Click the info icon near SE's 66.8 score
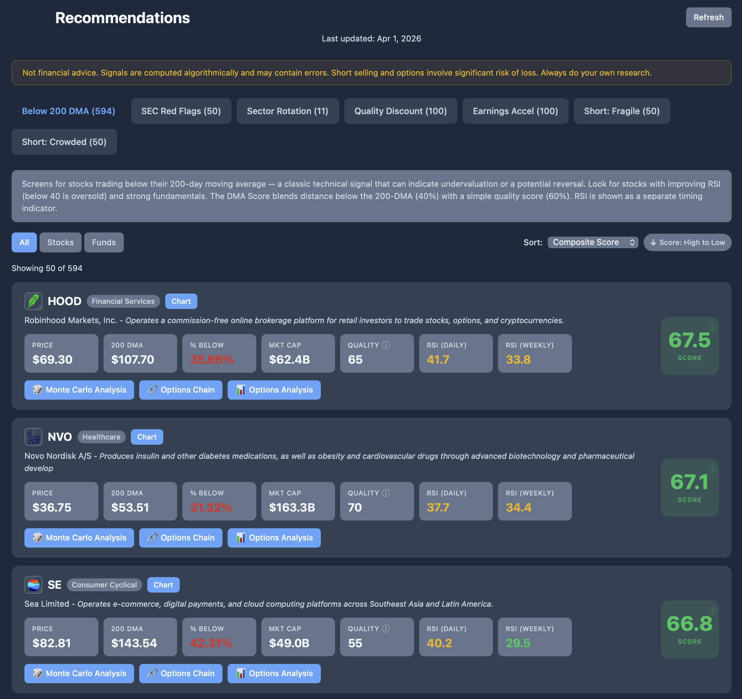The height and width of the screenshot is (699, 742). [713, 611]
